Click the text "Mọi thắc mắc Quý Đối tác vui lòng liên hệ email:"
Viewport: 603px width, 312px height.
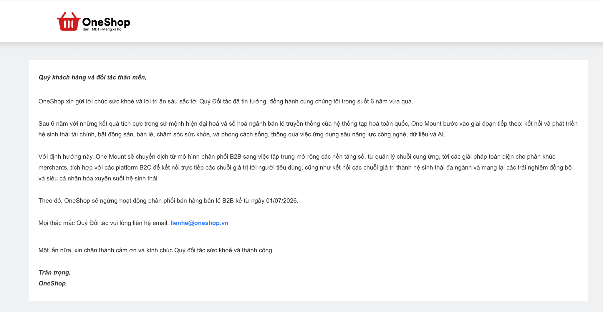(104, 223)
